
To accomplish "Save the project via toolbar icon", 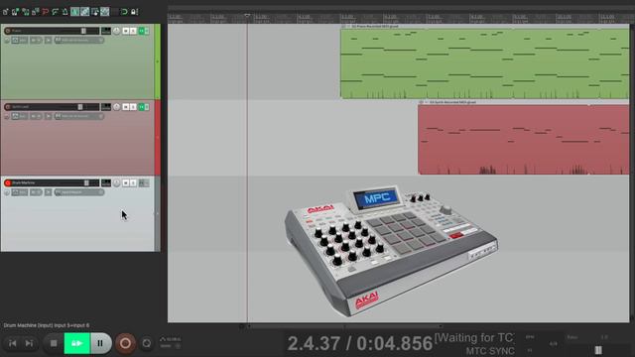I will [x=25, y=12].
